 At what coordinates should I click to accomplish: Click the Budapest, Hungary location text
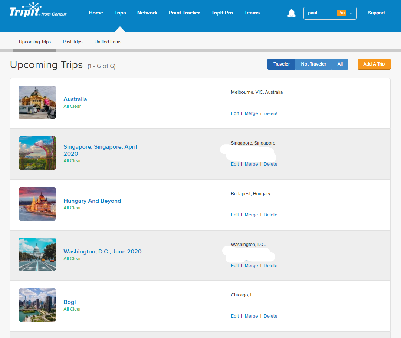[x=250, y=194]
